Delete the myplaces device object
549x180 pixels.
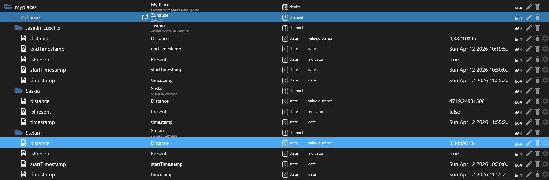point(538,7)
